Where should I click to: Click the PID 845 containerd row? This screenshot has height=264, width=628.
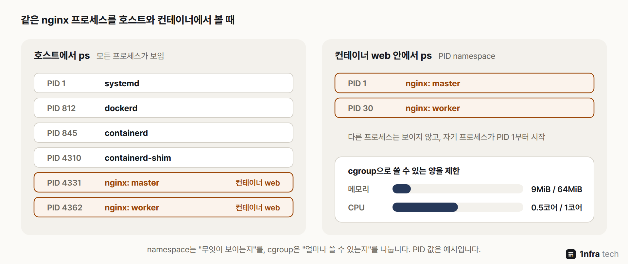coord(164,133)
